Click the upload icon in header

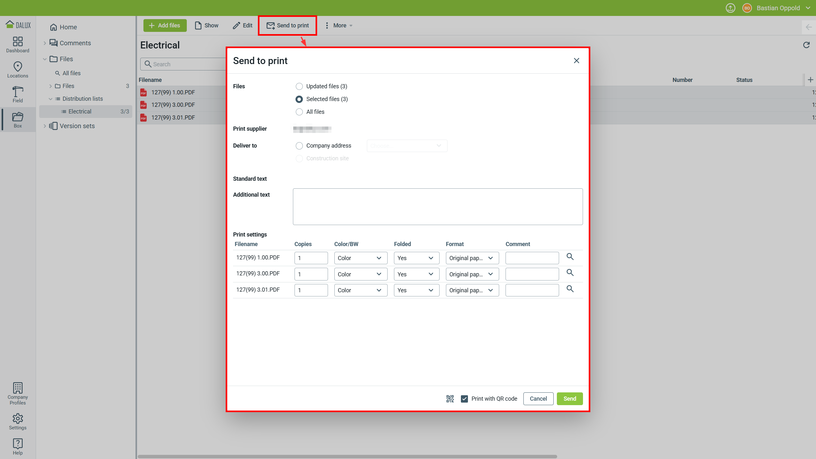click(730, 8)
